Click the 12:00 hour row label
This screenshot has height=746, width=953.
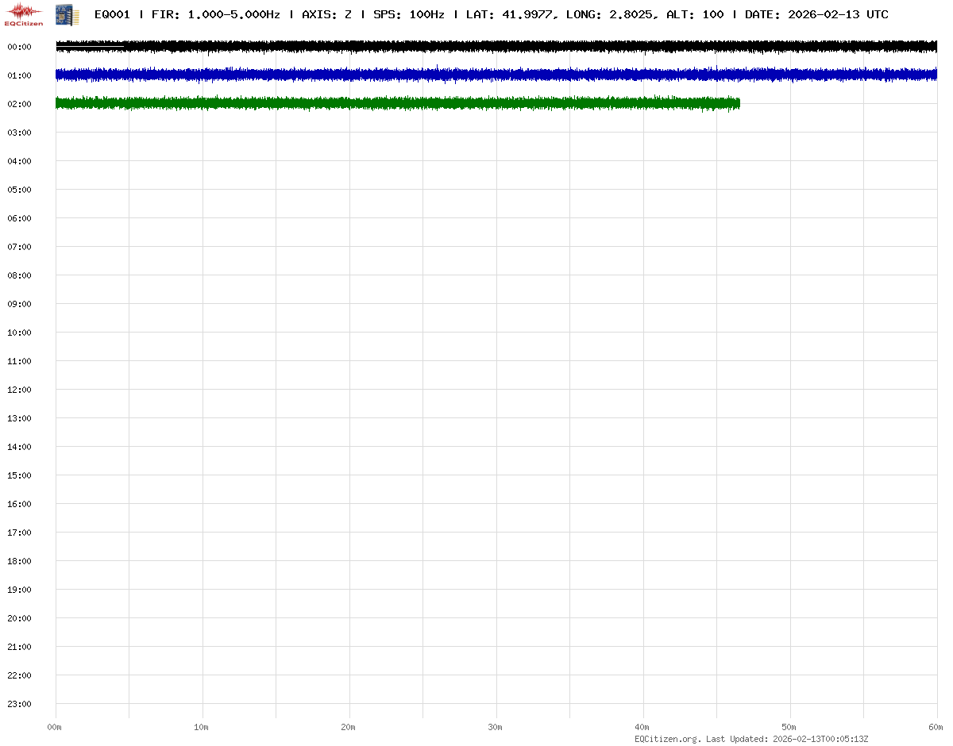click(19, 390)
